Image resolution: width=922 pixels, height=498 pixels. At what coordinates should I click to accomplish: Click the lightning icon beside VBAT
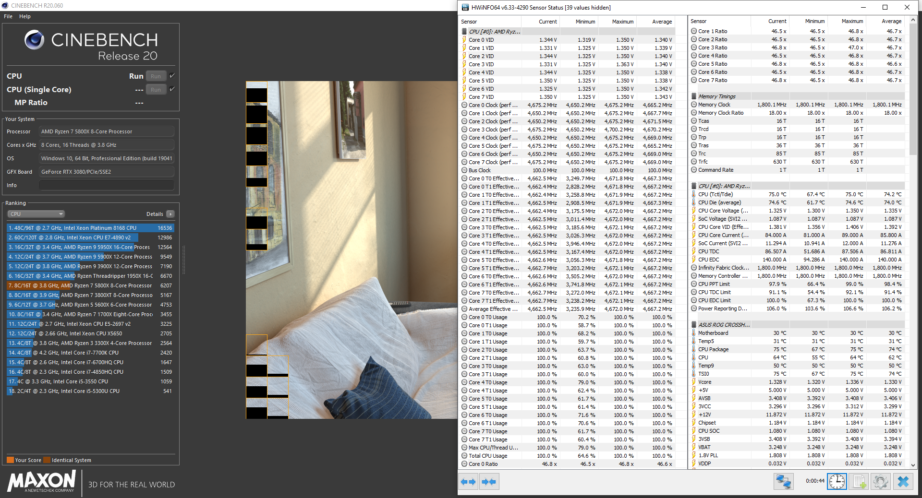694,447
